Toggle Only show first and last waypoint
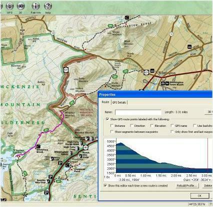The width and height of the screenshot is (213, 207). pos(172,132)
